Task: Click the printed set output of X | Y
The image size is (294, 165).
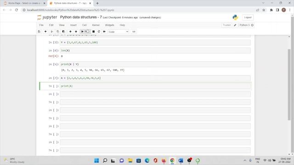Action: click(93, 70)
